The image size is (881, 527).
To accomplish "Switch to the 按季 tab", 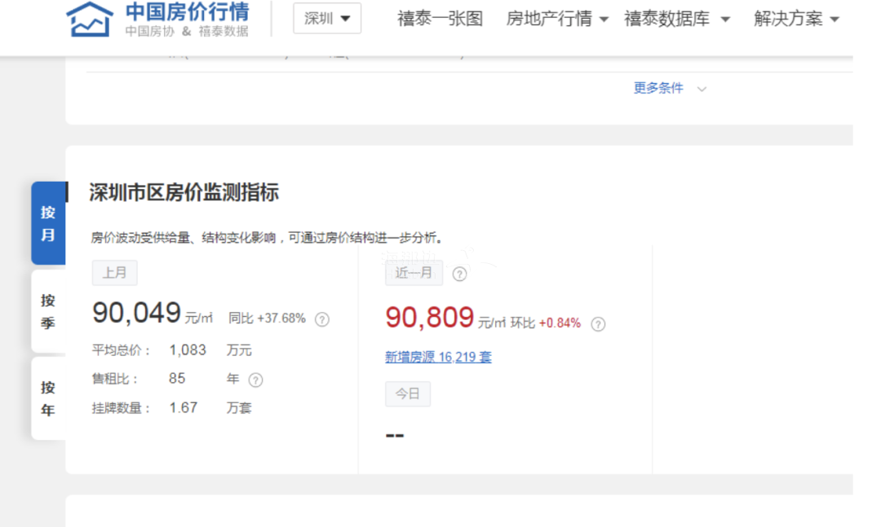I will click(48, 311).
